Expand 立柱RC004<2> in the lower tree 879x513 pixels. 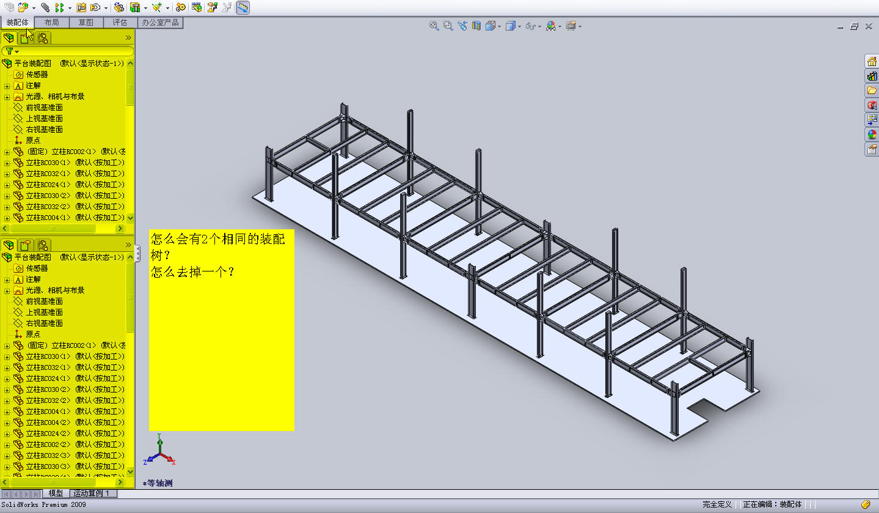7,423
